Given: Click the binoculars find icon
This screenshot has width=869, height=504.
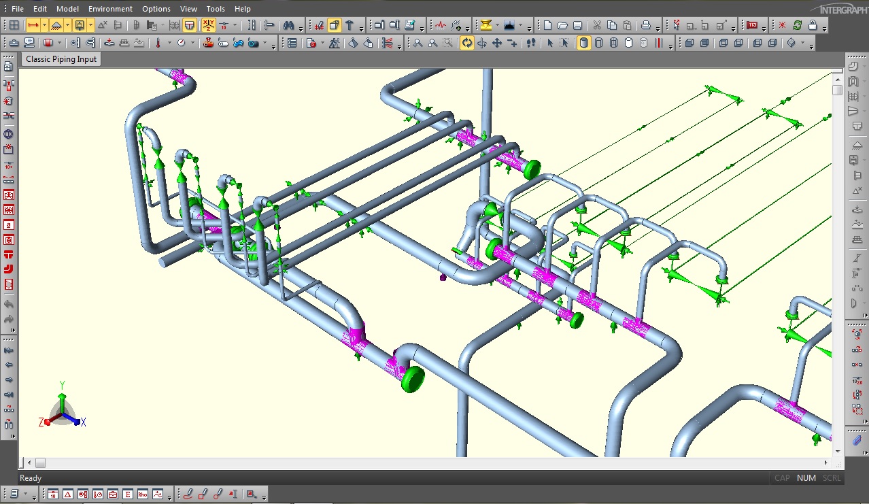Looking at the screenshot, I should pos(288,26).
